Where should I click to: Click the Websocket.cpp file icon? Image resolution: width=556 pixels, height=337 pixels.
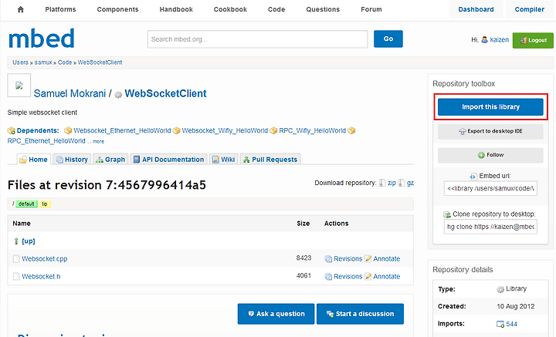[x=16, y=259]
